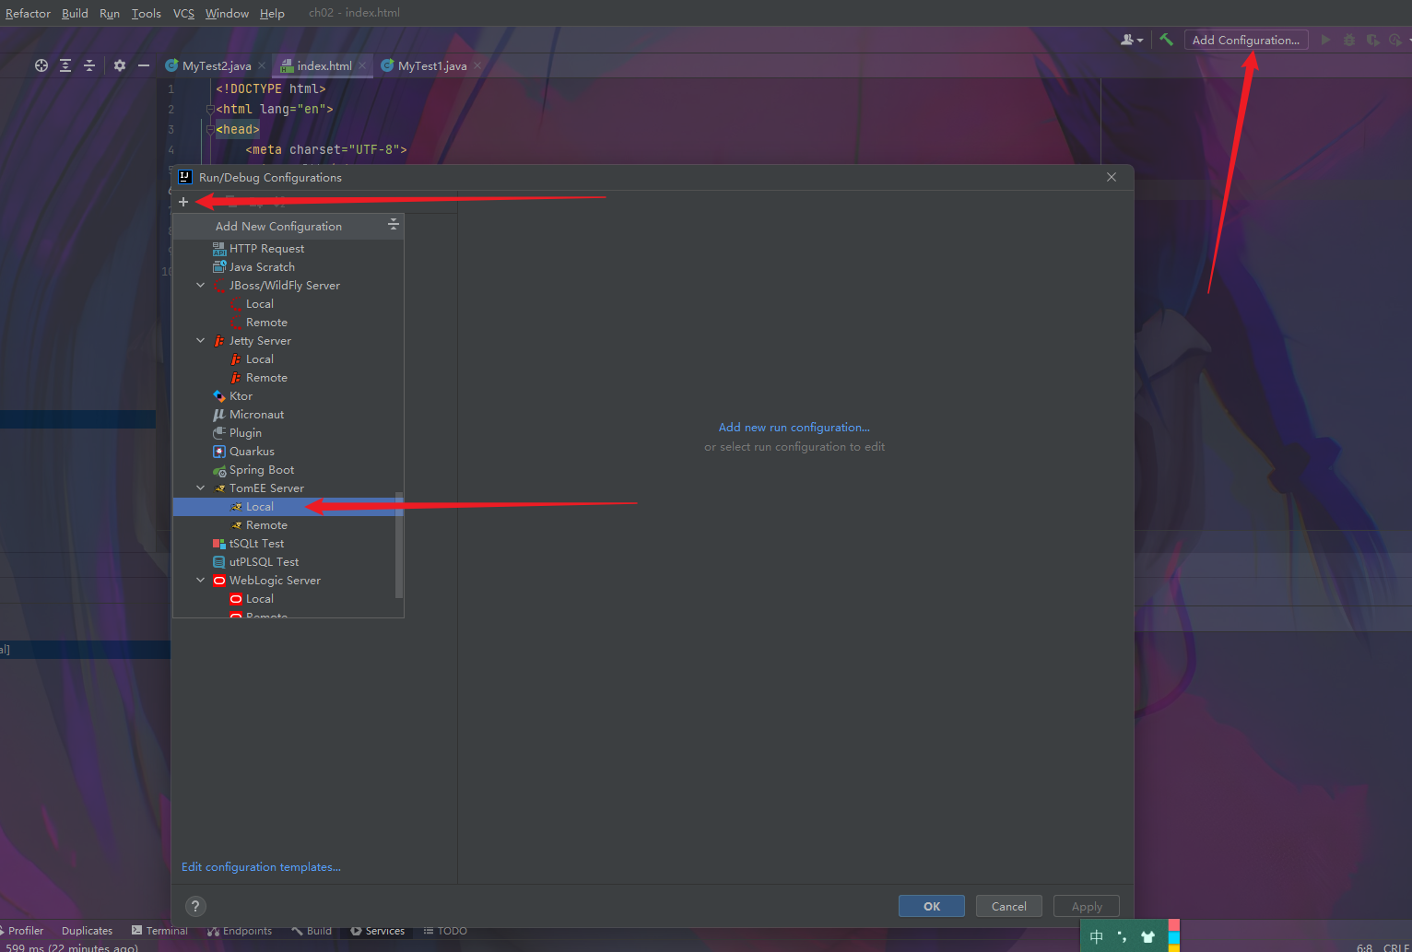Viewport: 1412px width, 952px height.
Task: Select Spring Boot configuration type
Action: coord(288,470)
